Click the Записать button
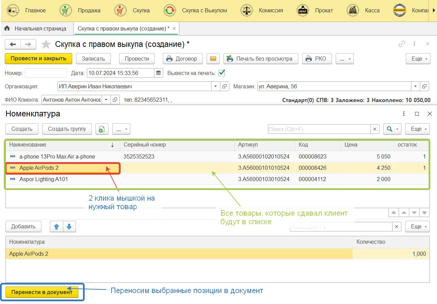The width and height of the screenshot is (437, 304). click(x=93, y=59)
